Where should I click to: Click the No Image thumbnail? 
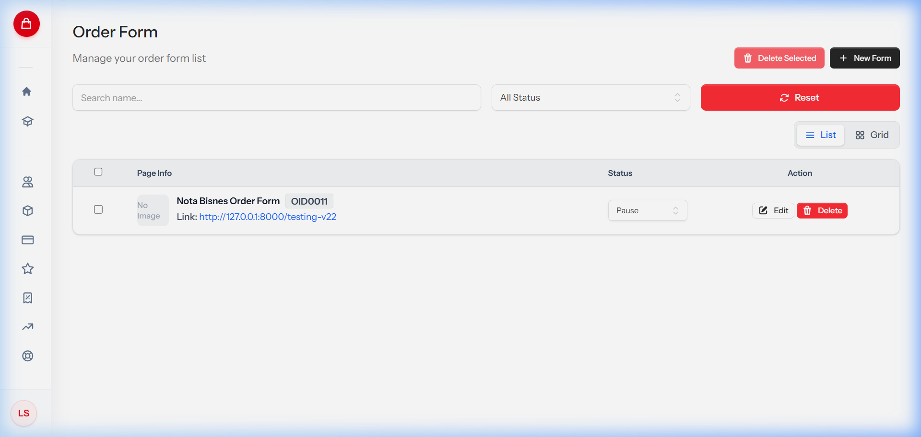(153, 210)
